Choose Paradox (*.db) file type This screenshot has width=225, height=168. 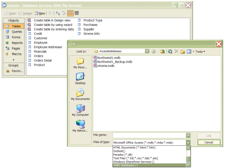click(149, 154)
